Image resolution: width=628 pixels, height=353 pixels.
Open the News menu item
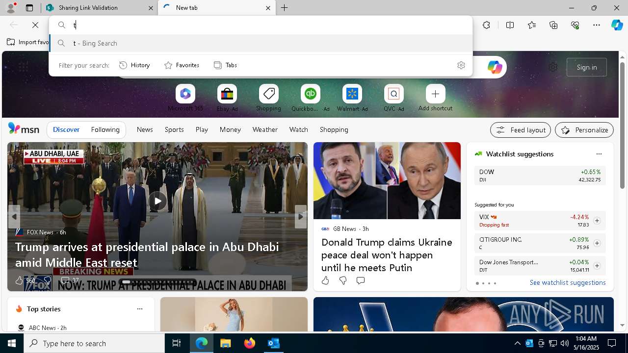point(145,129)
